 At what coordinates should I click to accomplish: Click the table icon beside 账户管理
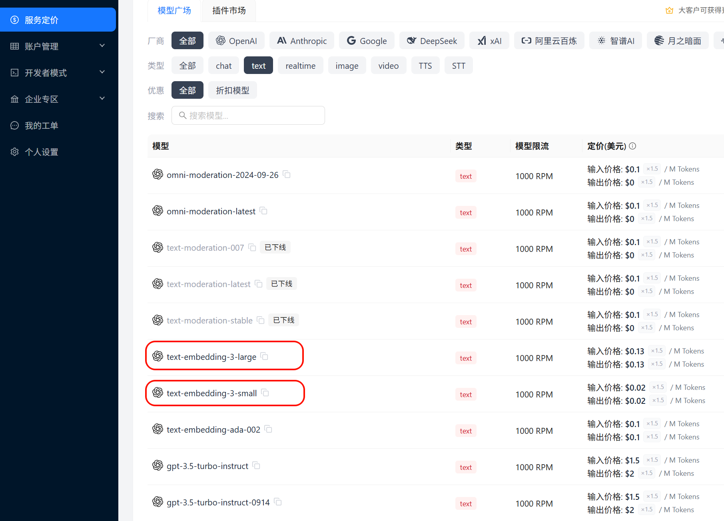15,46
